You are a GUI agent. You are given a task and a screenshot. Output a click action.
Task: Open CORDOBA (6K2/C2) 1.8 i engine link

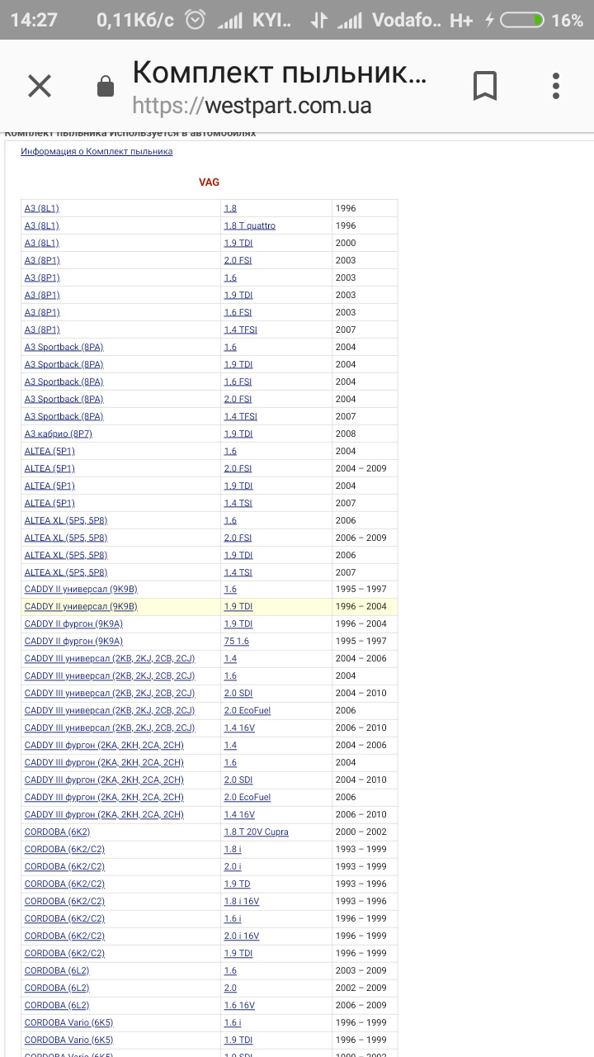232,849
